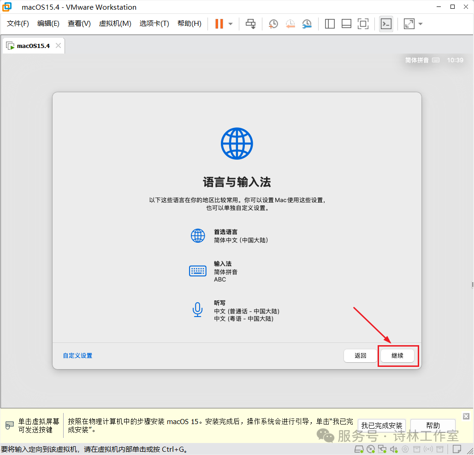This screenshot has height=455, width=474.
Task: Open the 文件(F) menu
Action: 18,23
